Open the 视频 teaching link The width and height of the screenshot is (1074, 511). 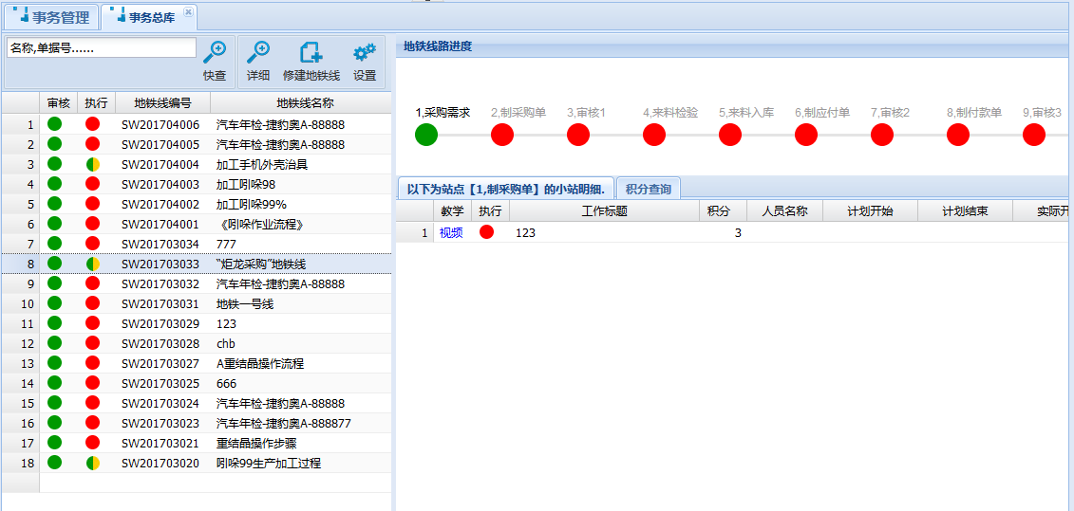(451, 232)
